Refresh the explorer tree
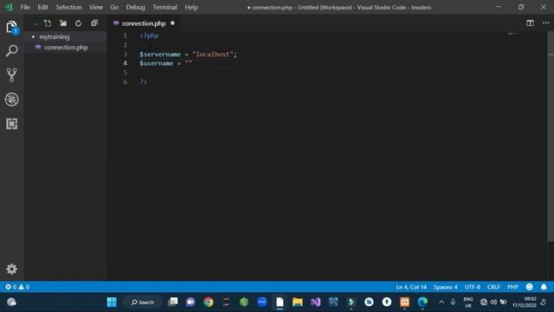The image size is (554, 312). click(78, 23)
